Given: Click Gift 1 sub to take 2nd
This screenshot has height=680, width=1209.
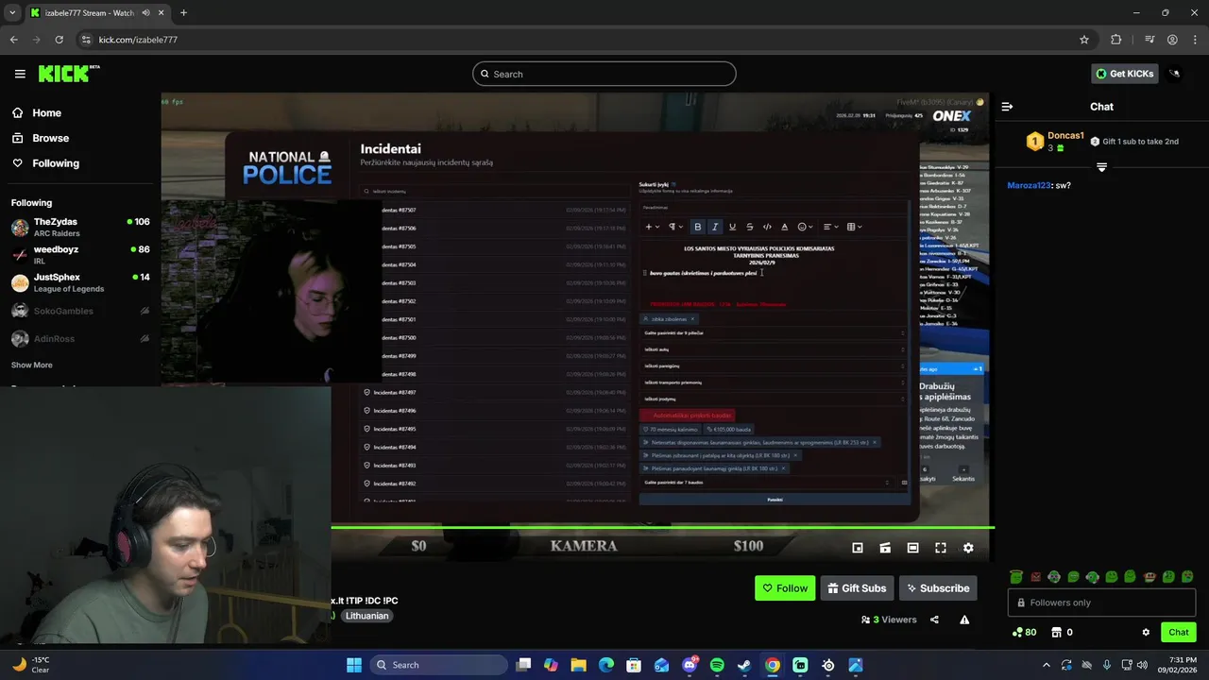Looking at the screenshot, I should tap(1134, 142).
